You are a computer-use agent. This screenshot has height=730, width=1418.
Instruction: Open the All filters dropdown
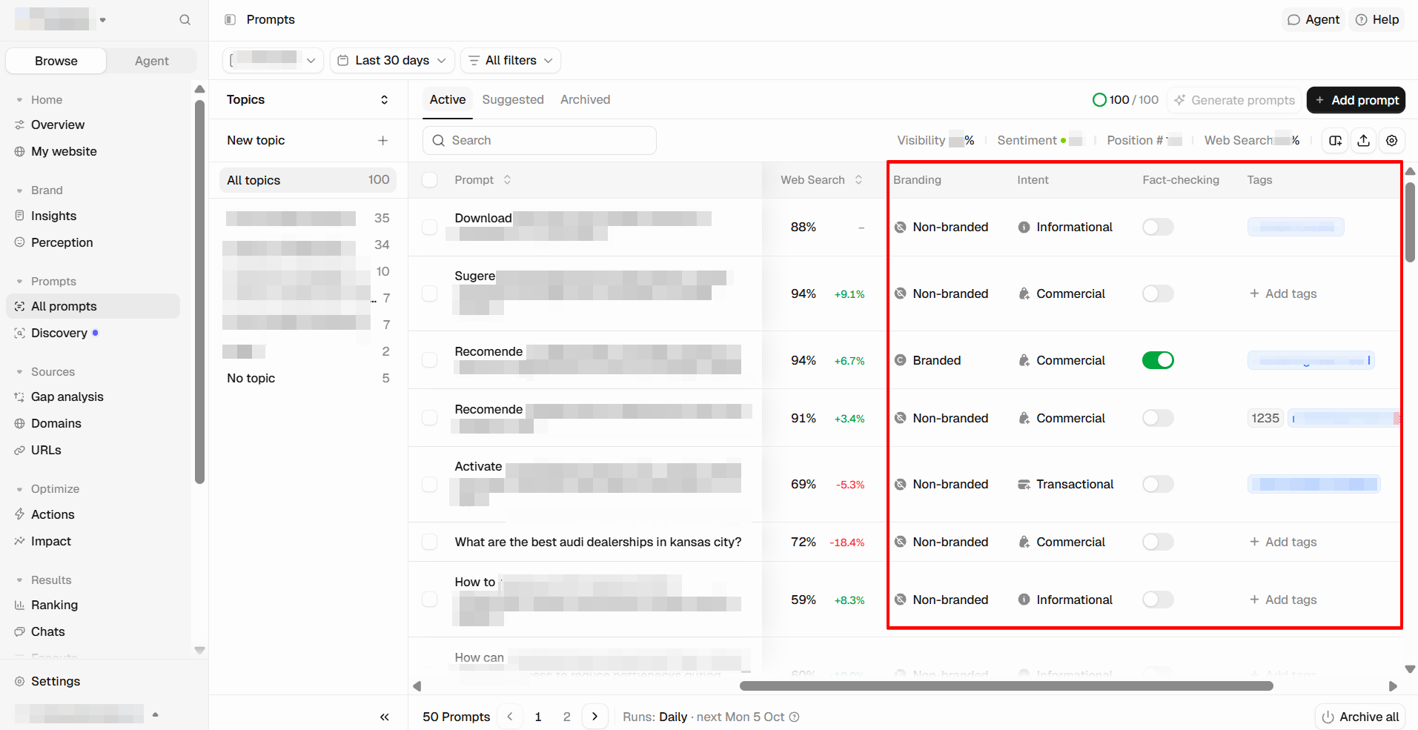click(x=511, y=60)
